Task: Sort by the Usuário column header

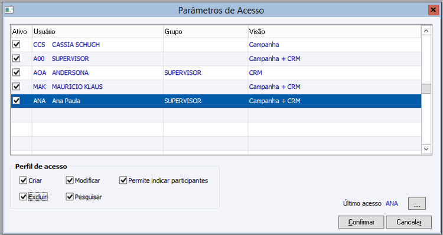Action: click(x=97, y=32)
